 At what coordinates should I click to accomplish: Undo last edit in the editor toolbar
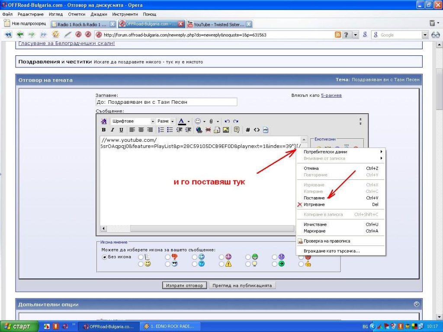click(227, 121)
